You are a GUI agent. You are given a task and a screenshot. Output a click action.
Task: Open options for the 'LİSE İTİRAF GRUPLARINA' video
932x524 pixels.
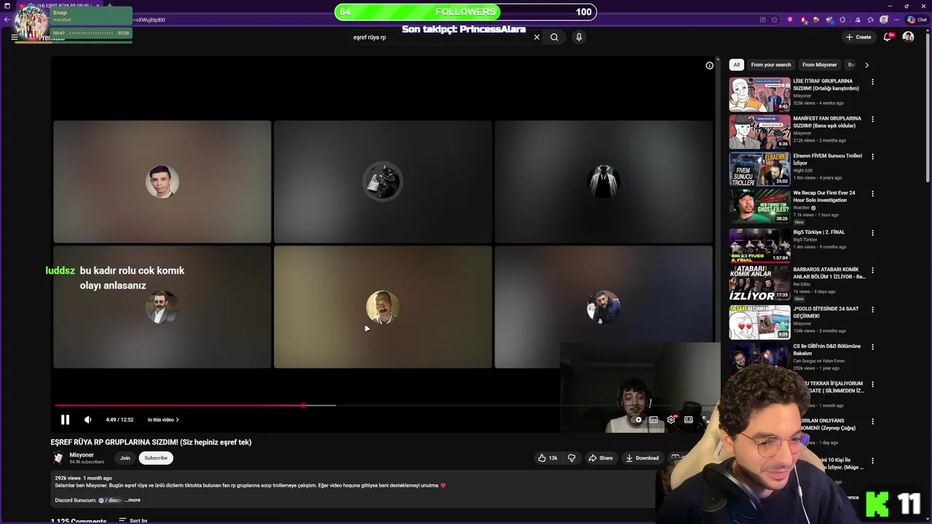[872, 82]
